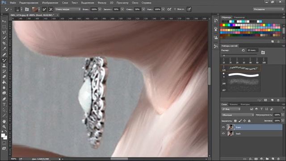The width and height of the screenshot is (286, 161).
Task: Select the Move tool
Action: (4, 21)
